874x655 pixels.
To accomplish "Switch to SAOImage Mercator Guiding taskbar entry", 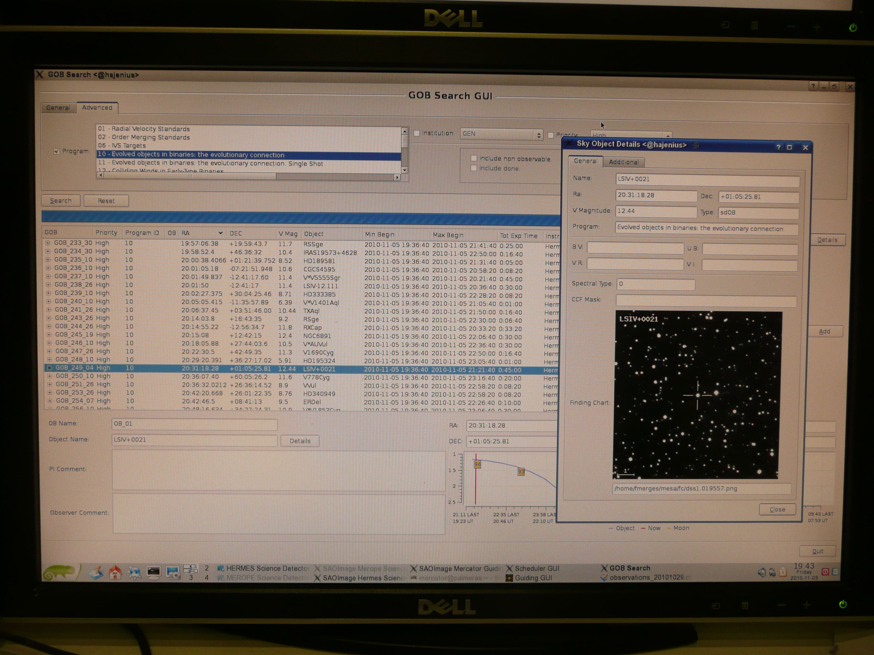I will [x=456, y=569].
